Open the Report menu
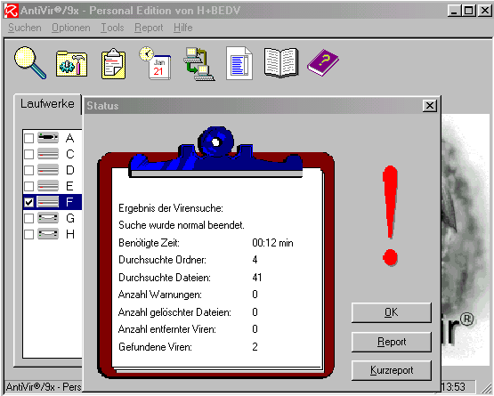 (149, 28)
